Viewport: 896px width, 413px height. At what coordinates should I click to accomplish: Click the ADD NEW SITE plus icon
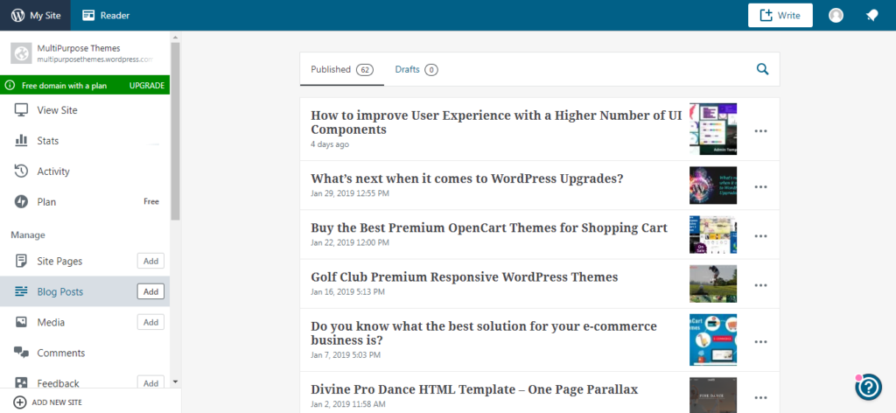click(x=20, y=402)
